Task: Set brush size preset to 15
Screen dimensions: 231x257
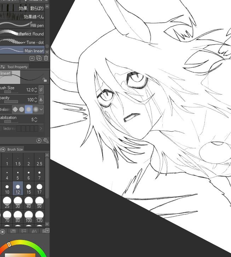Action: [x=29, y=189]
